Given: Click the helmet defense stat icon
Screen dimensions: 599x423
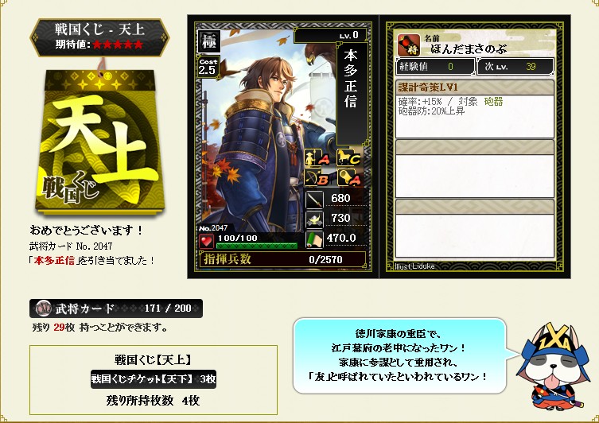Looking at the screenshot, I should point(314,219).
